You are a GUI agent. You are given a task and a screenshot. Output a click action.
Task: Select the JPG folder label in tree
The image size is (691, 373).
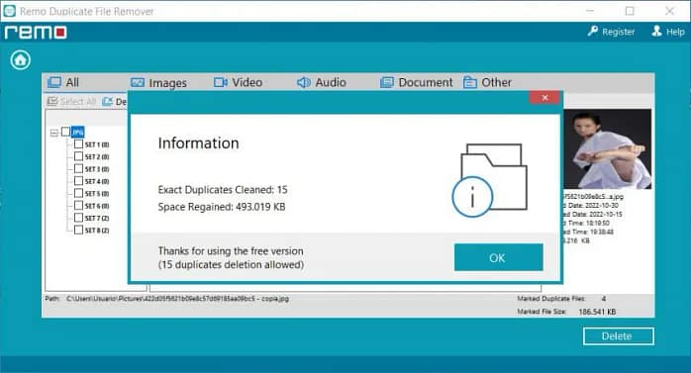tap(77, 132)
